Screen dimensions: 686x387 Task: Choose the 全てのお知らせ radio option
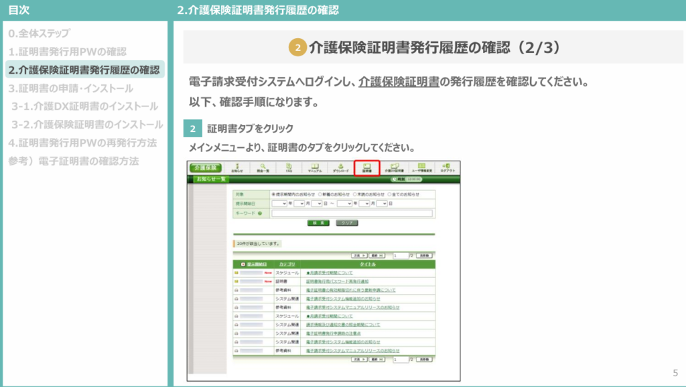[x=390, y=193]
